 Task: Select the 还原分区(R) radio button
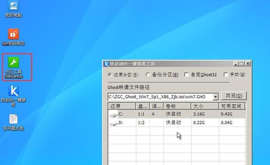point(110,75)
